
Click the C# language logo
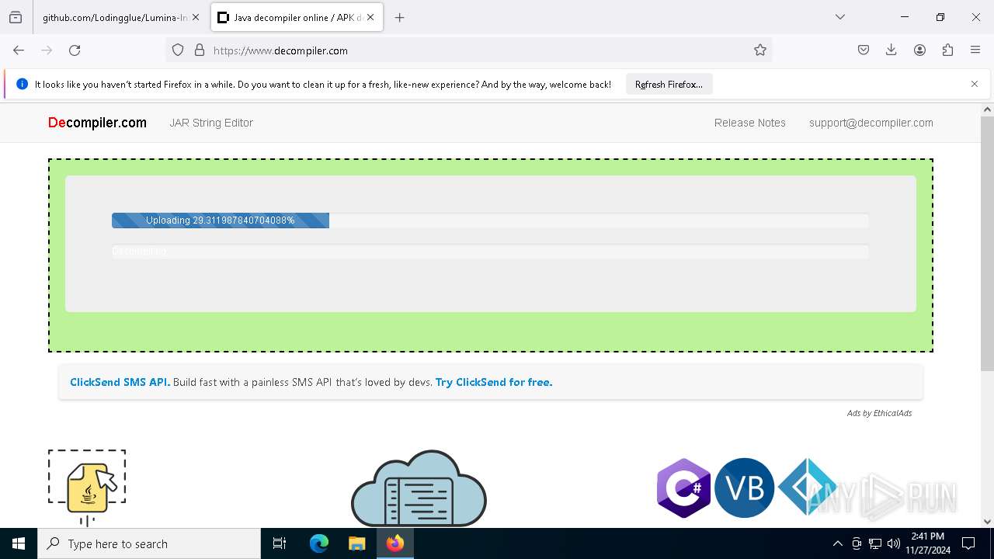(x=683, y=488)
